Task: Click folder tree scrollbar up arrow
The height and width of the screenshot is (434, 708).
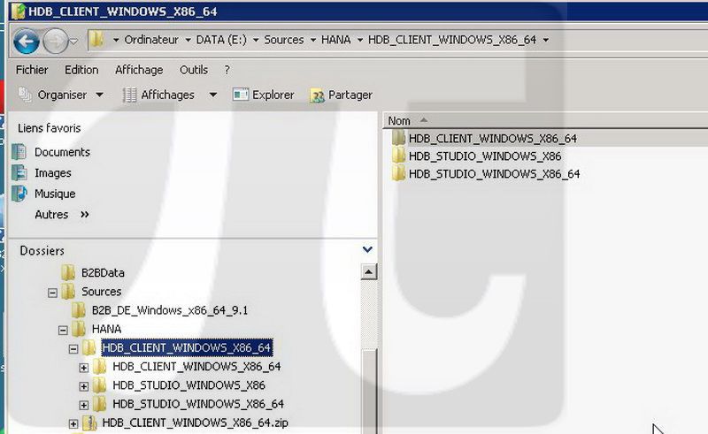Action: [369, 272]
